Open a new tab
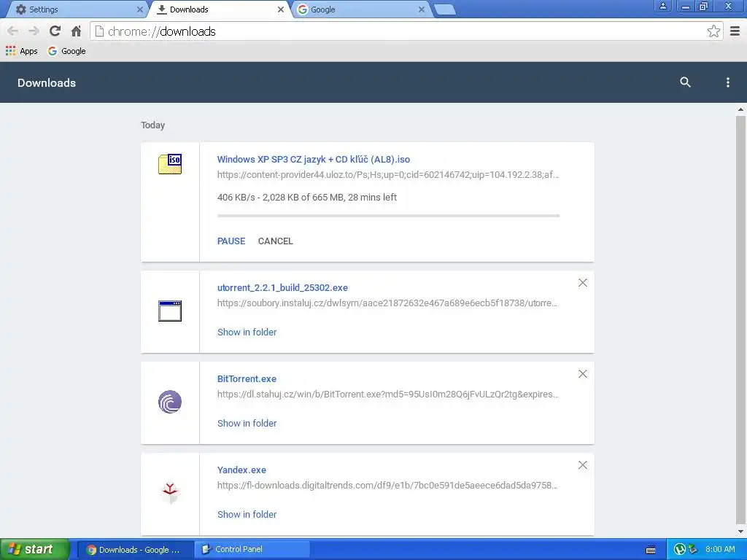 click(x=445, y=9)
